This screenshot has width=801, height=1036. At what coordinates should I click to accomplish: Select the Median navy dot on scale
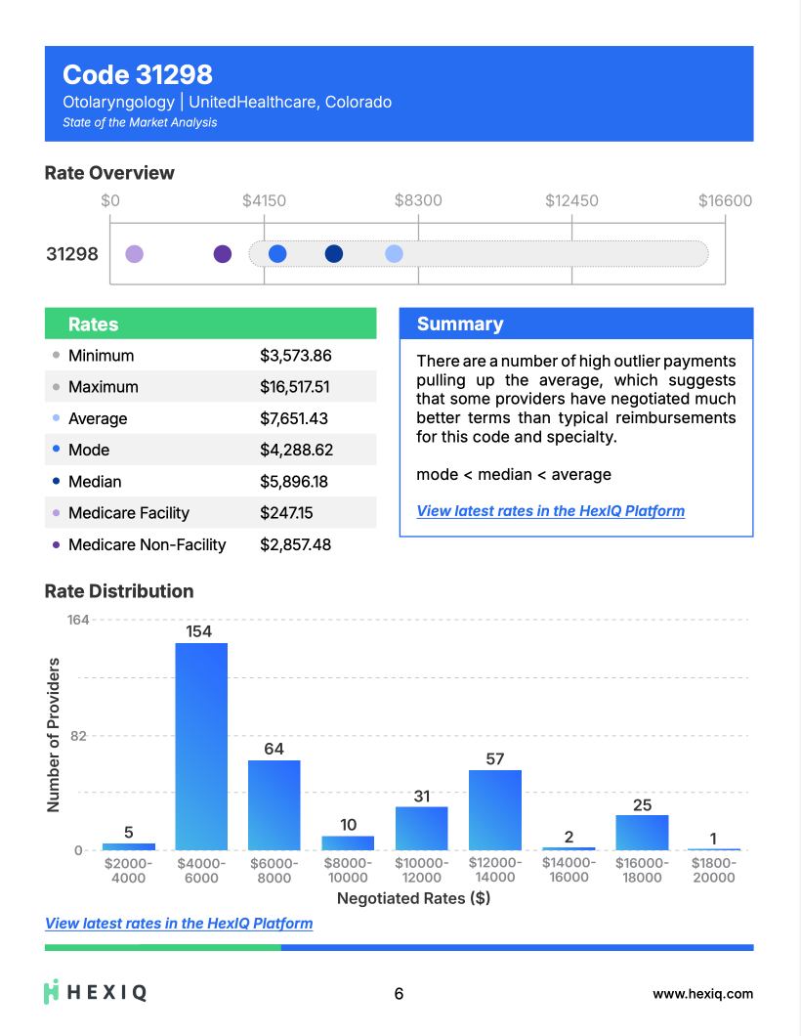tap(334, 254)
